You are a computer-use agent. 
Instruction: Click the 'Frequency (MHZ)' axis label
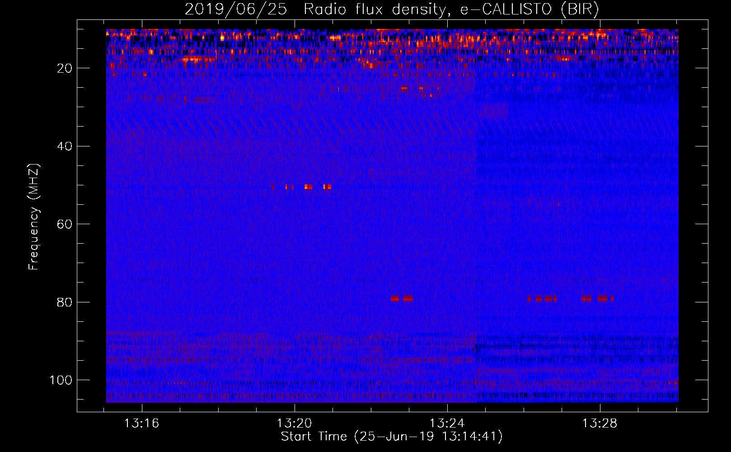tap(34, 217)
